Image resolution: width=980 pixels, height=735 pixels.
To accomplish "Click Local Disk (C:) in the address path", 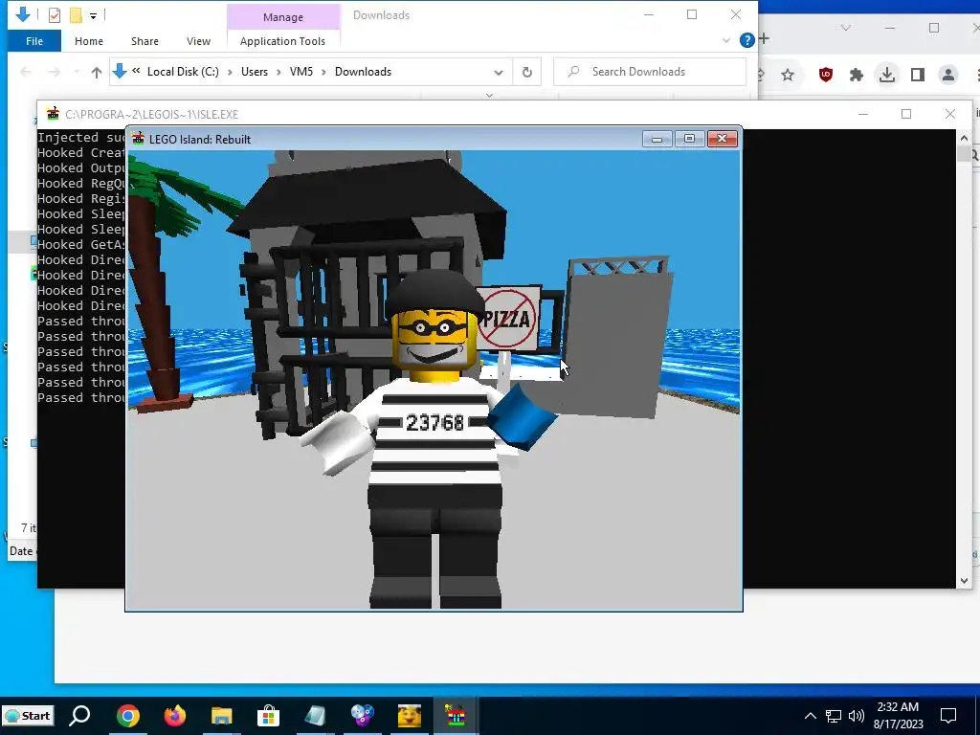I will pos(183,72).
